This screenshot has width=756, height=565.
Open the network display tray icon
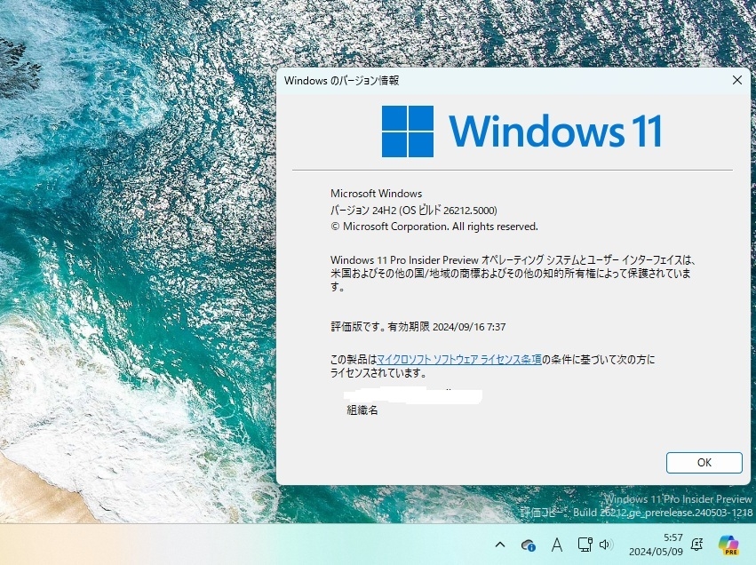(x=585, y=545)
